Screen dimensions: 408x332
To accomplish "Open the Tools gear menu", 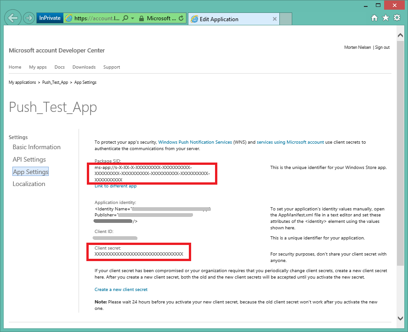I will [397, 18].
